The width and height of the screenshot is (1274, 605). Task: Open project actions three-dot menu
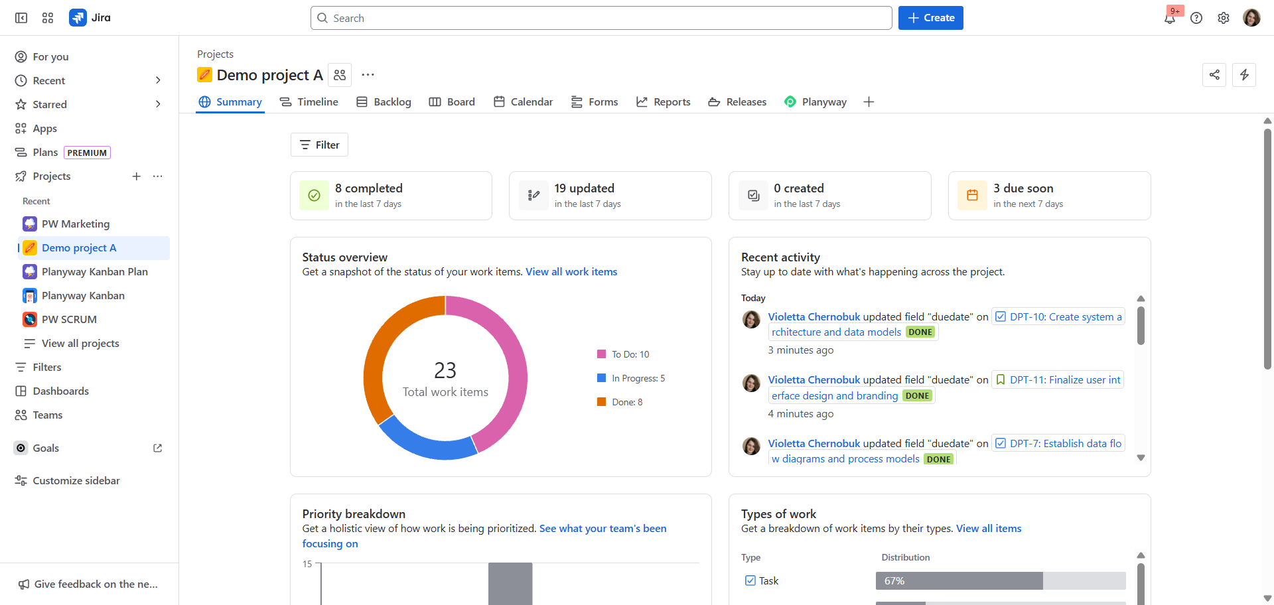(368, 75)
